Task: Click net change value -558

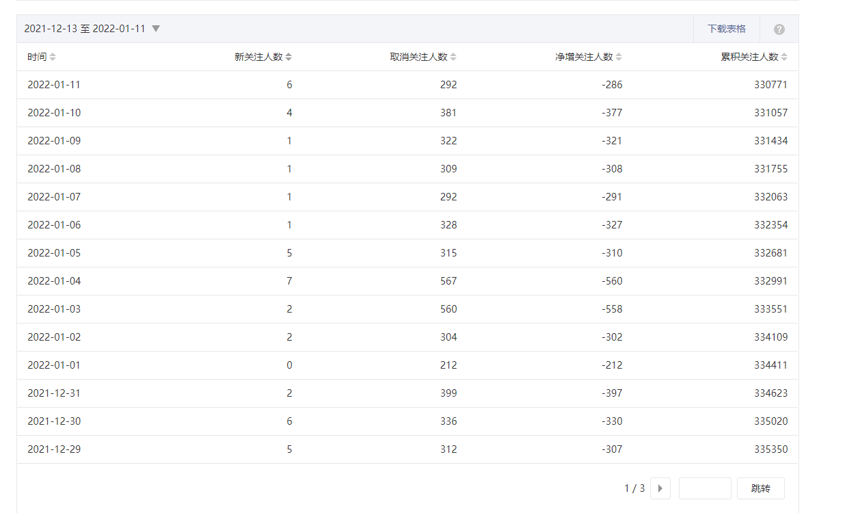Action: [x=612, y=309]
